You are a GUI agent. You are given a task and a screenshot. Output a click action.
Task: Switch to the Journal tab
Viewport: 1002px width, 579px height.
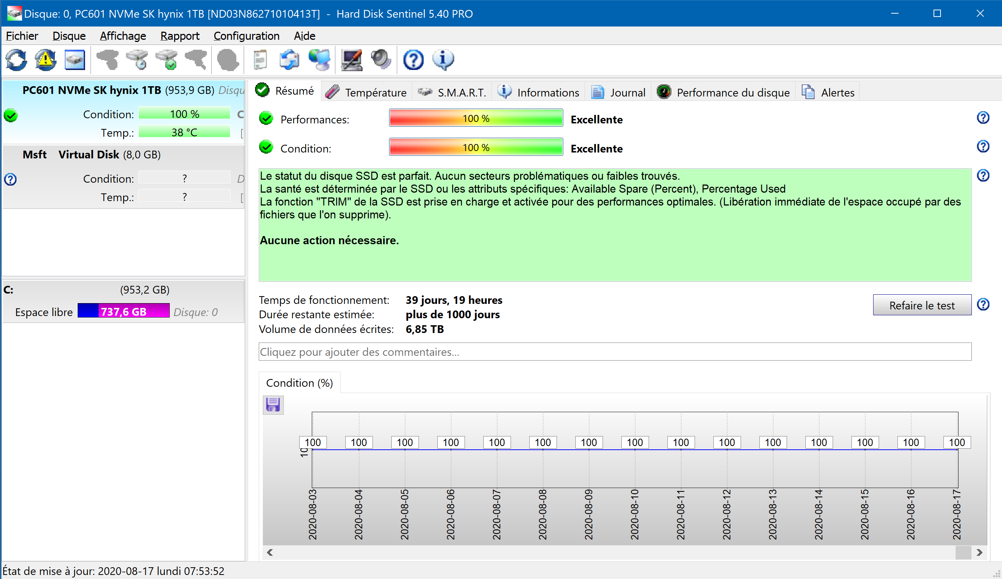point(618,92)
